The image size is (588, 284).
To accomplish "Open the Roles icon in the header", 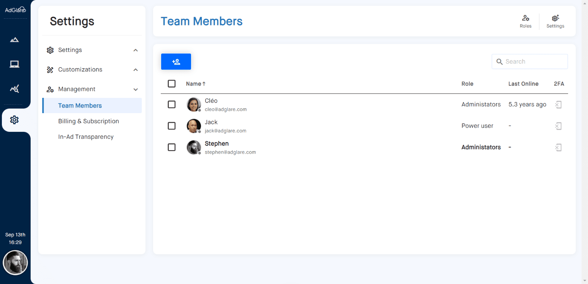I will coord(526,21).
